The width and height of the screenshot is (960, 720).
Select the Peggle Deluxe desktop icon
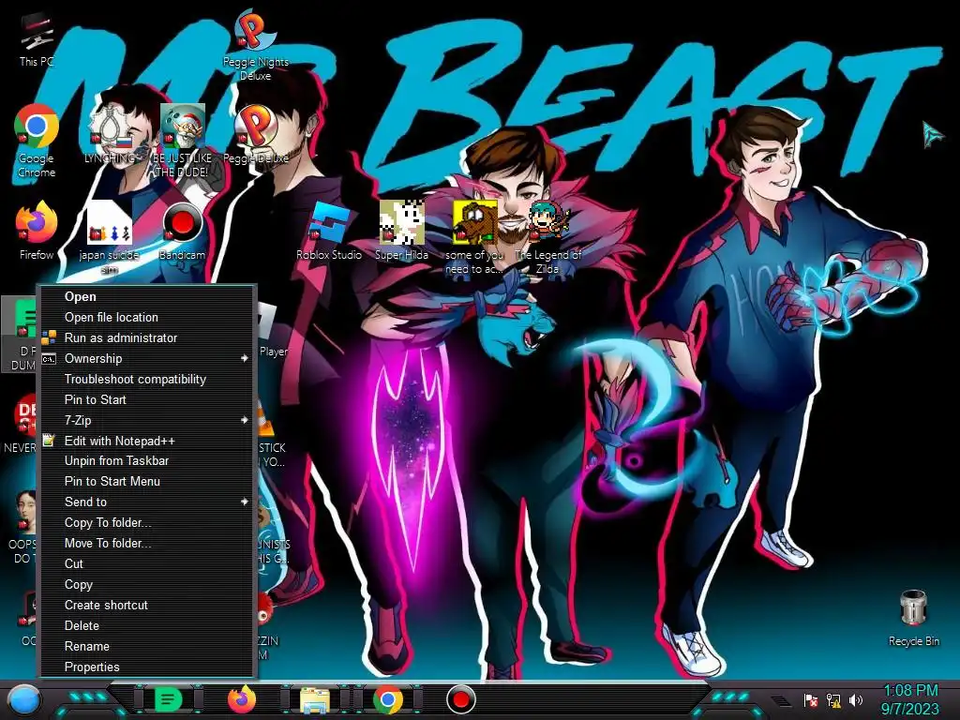click(255, 135)
